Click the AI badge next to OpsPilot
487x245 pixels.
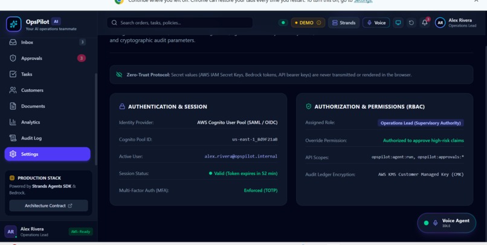click(56, 21)
